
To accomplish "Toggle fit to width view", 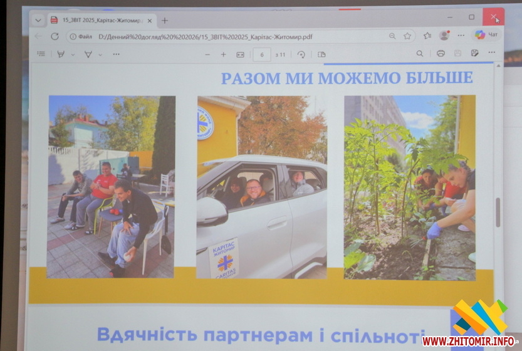I will (240, 55).
